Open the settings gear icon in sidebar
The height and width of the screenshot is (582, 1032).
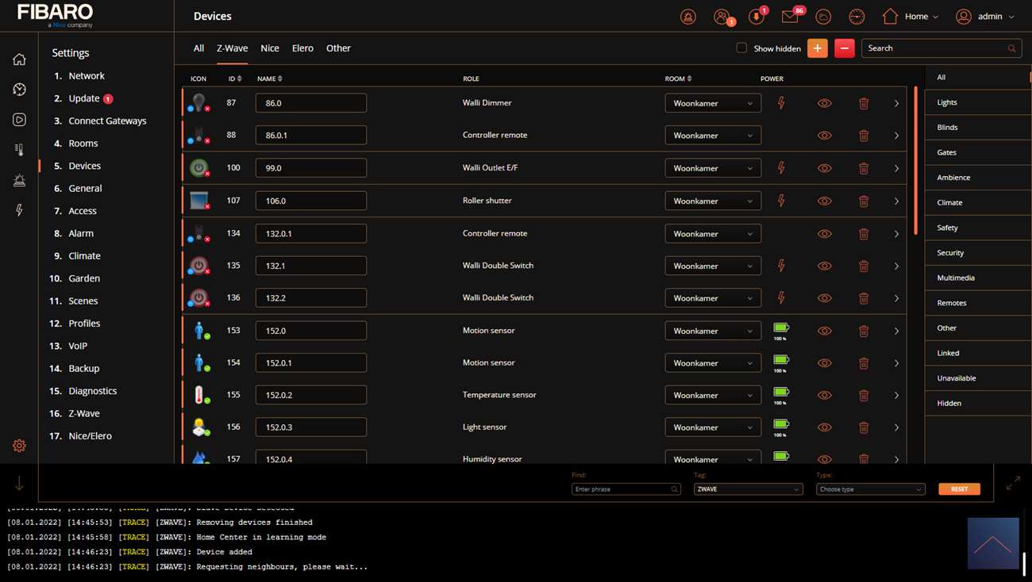click(19, 446)
